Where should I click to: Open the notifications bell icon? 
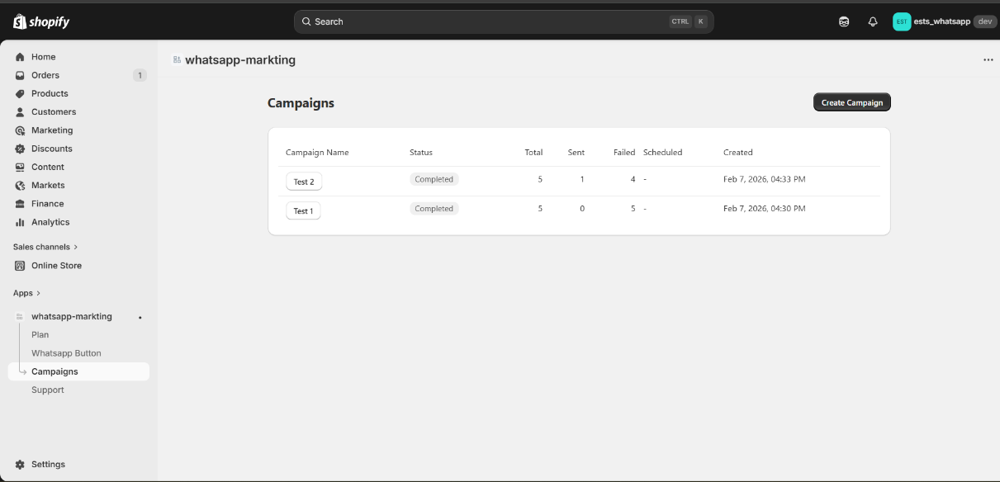click(x=873, y=22)
